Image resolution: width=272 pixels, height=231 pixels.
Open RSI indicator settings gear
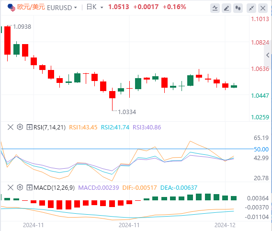coord(20,127)
